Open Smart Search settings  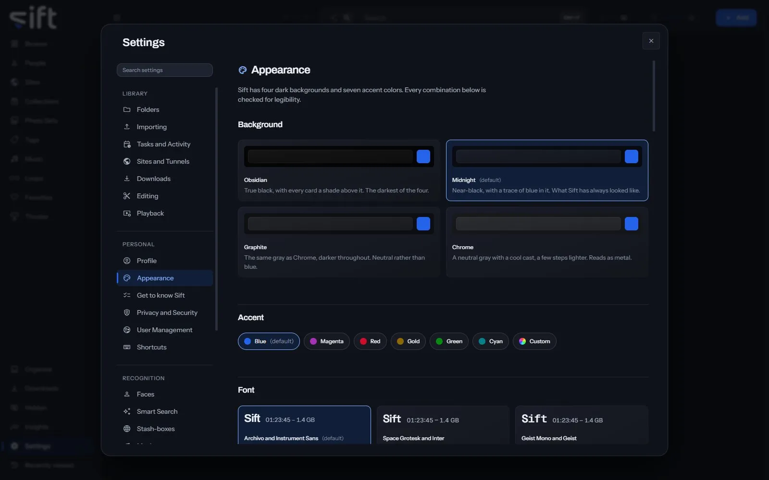pos(165,411)
